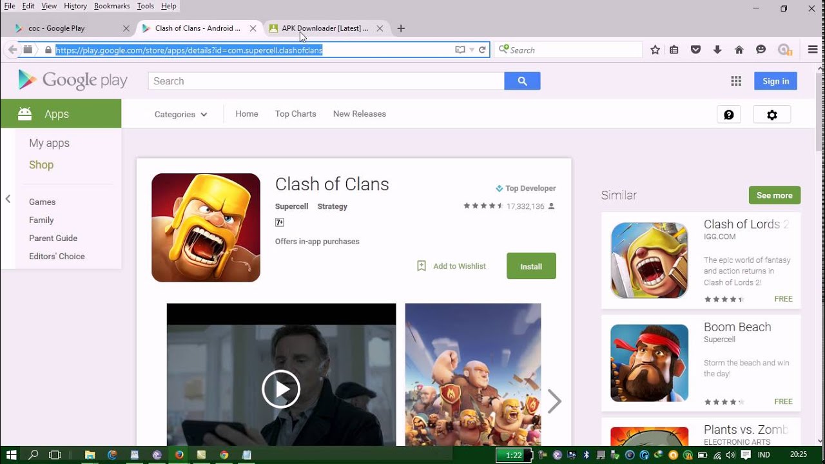Close the APK Downloader tab

coord(380,28)
